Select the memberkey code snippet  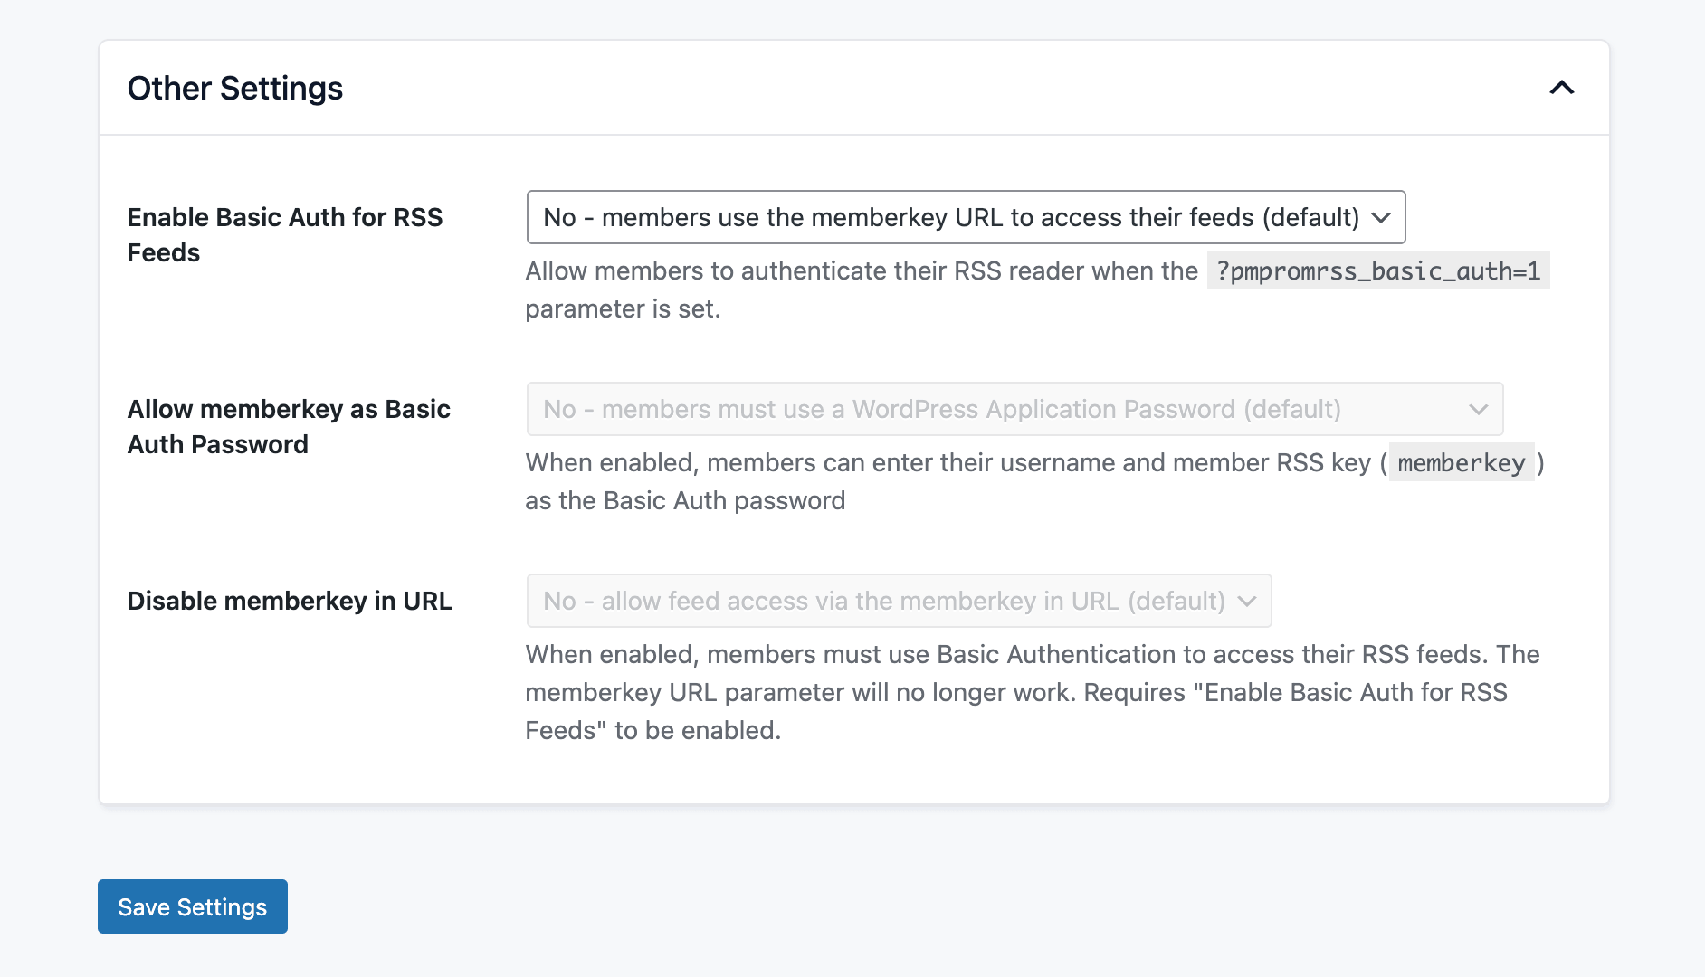[1461, 463]
